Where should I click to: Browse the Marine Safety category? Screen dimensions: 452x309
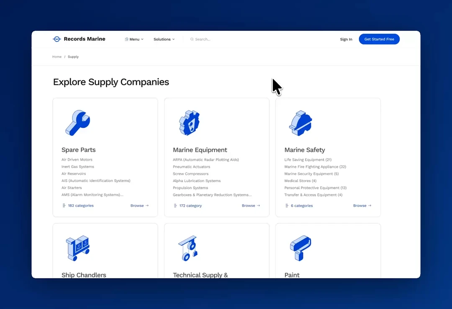(362, 206)
